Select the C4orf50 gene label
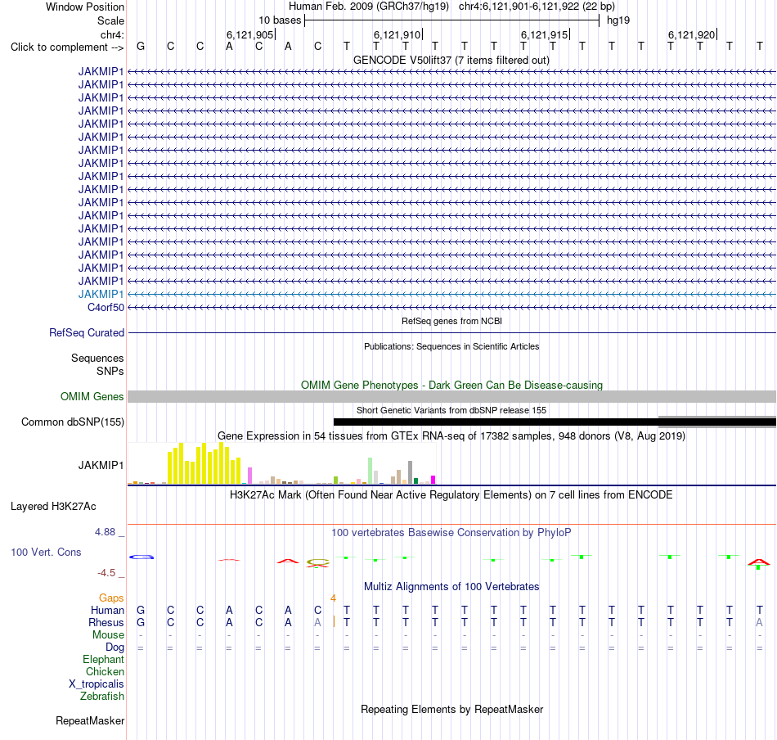This screenshot has height=740, width=777. click(106, 308)
